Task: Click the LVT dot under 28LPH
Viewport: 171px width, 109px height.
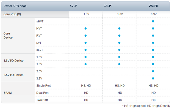Action: point(153,43)
